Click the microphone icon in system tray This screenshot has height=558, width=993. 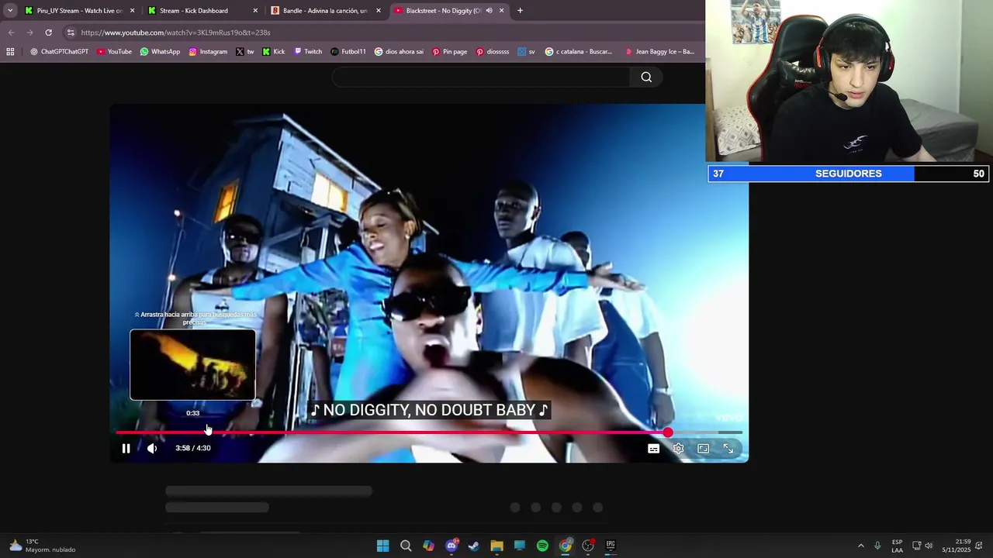point(877,546)
